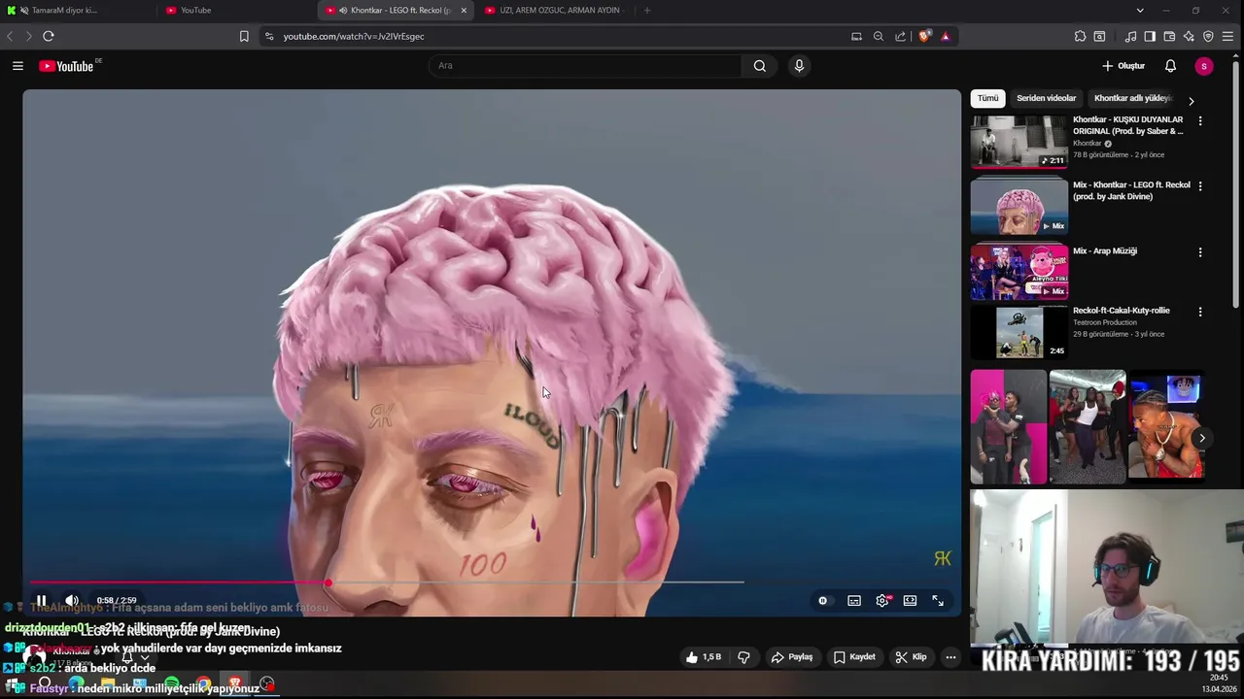This screenshot has height=699, width=1244.
Task: Reload the page
Action: click(x=48, y=36)
